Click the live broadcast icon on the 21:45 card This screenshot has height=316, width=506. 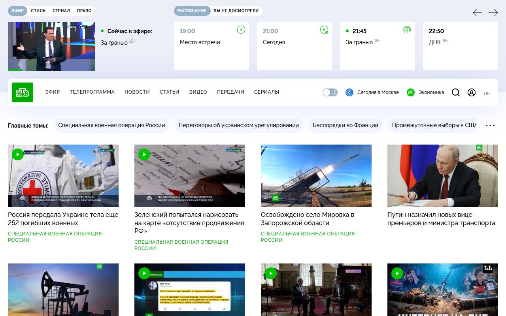pyautogui.click(x=407, y=30)
